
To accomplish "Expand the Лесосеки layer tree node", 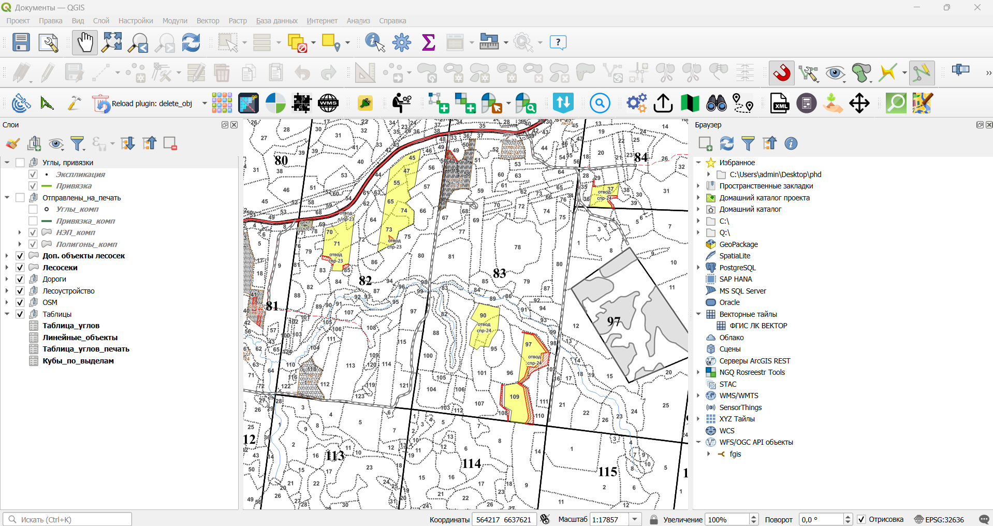I will pos(7,268).
